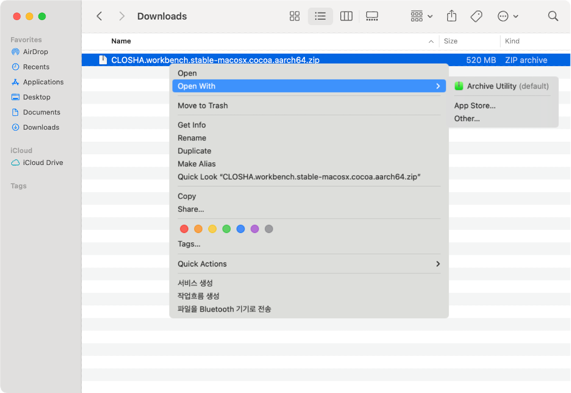Click the Downloads window title
Image resolution: width=571 pixels, height=393 pixels.
(x=162, y=17)
